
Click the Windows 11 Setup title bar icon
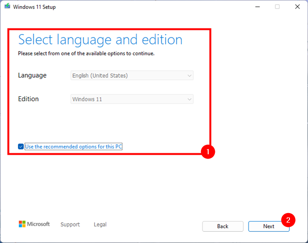[7, 6]
